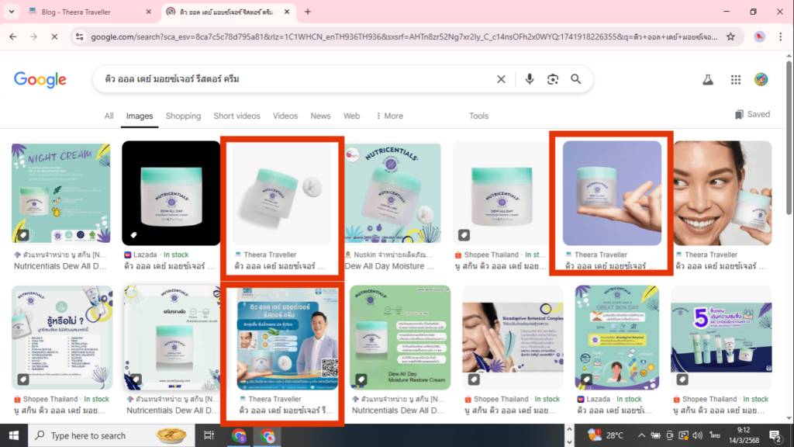794x447 pixels.
Task: Start voice search with the microphone icon
Action: click(x=529, y=78)
